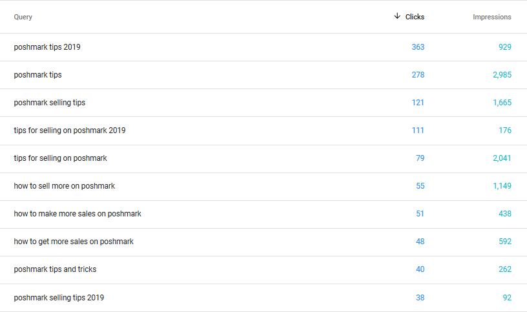Open 'how to make more sales on poshmark'
The height and width of the screenshot is (312, 527).
(77, 214)
